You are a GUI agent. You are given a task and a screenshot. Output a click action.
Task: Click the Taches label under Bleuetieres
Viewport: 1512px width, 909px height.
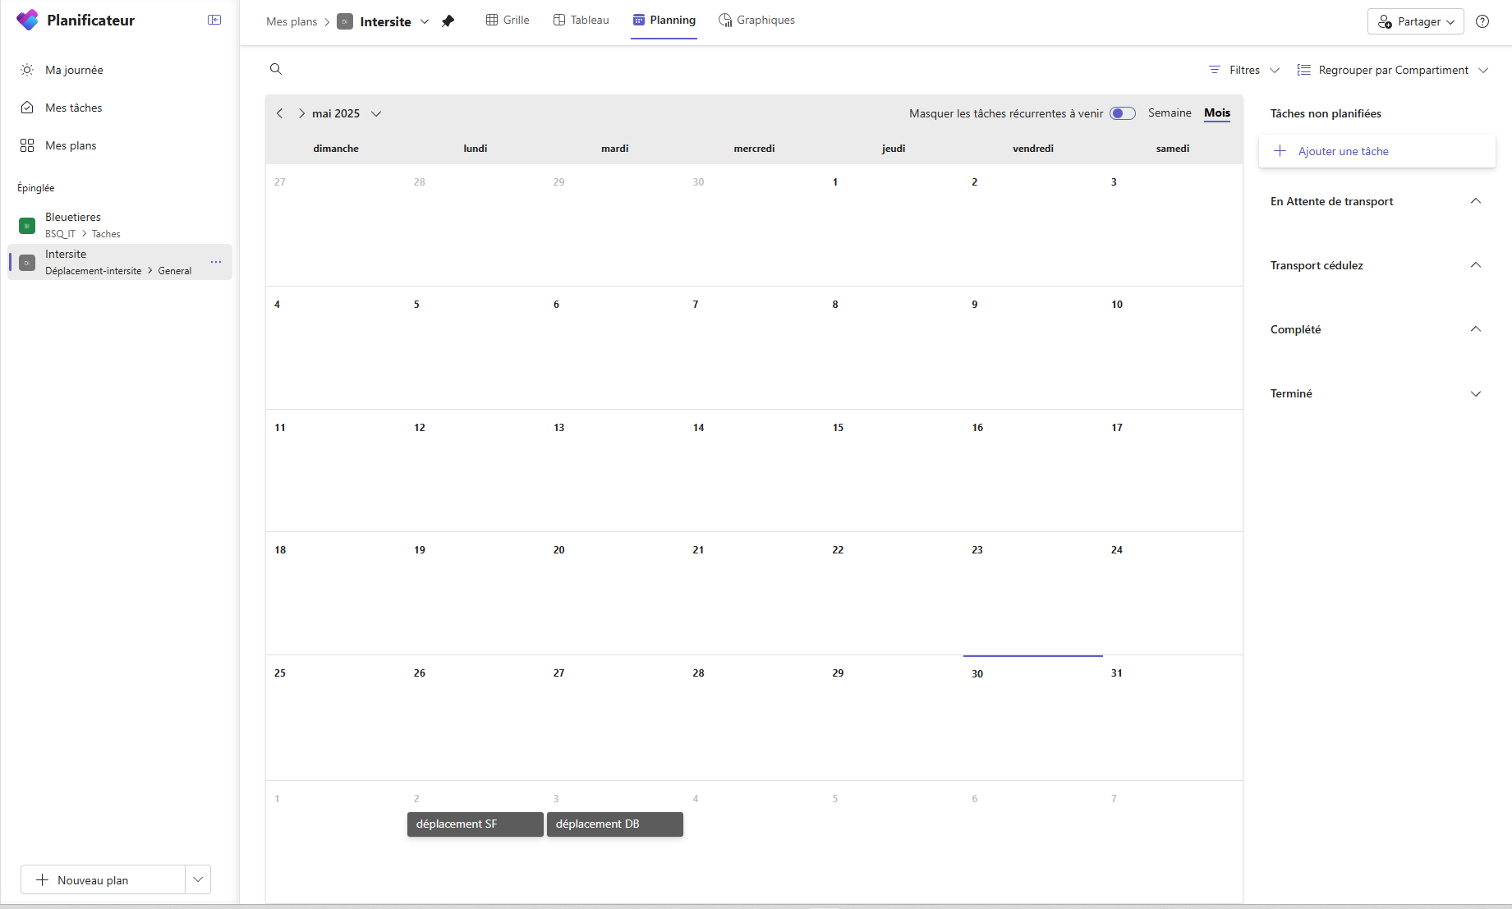click(x=106, y=234)
